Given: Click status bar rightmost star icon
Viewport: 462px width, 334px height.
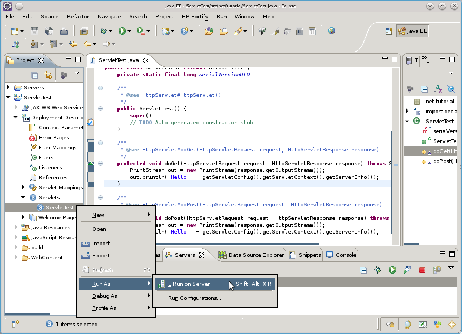Looking at the screenshot, I should [x=451, y=325].
